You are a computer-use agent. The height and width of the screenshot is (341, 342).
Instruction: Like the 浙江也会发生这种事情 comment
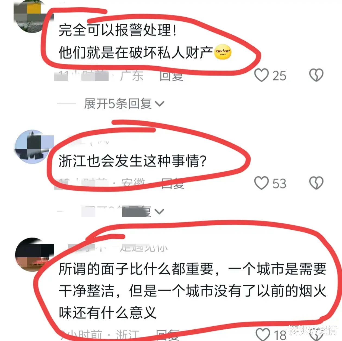point(261,183)
